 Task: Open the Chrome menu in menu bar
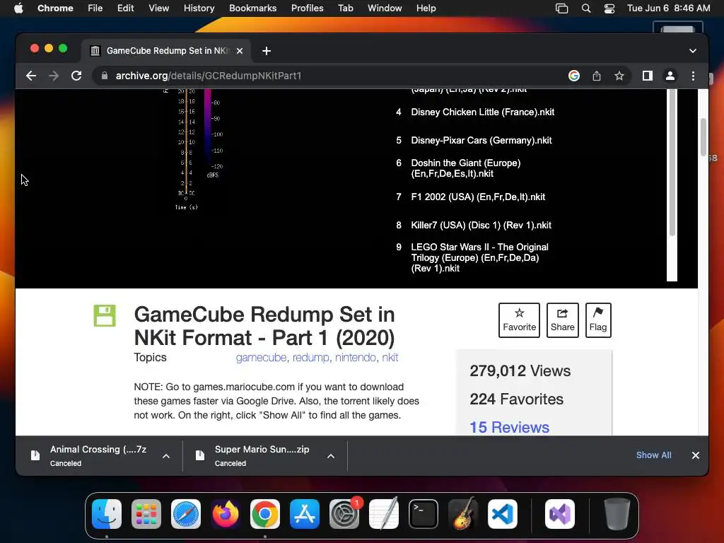(x=55, y=8)
